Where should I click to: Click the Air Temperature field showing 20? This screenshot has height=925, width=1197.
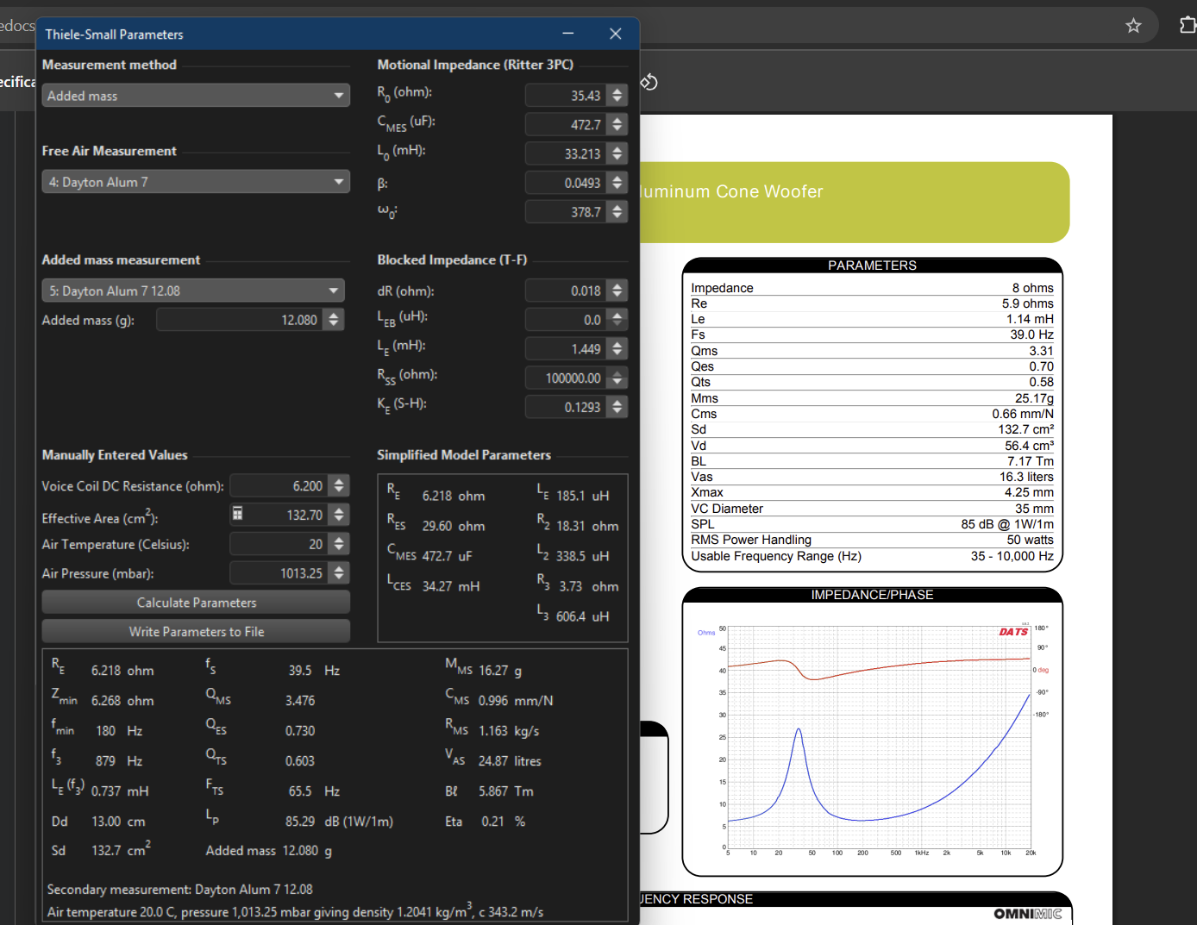tap(279, 544)
